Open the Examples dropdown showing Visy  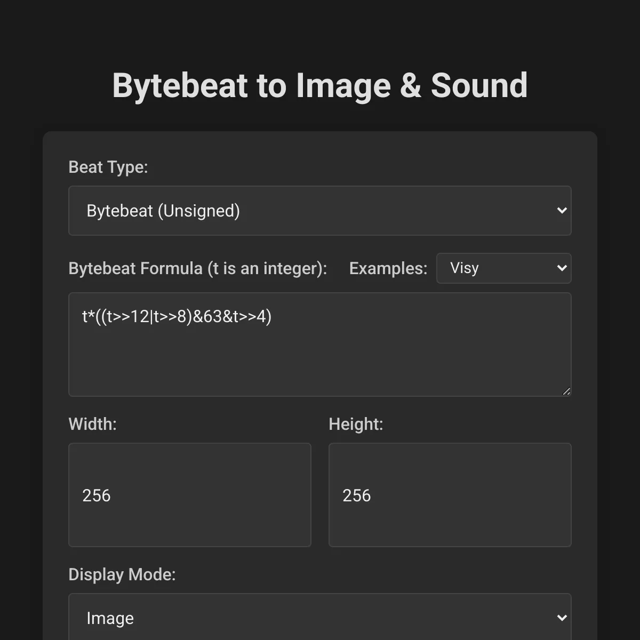click(x=503, y=268)
